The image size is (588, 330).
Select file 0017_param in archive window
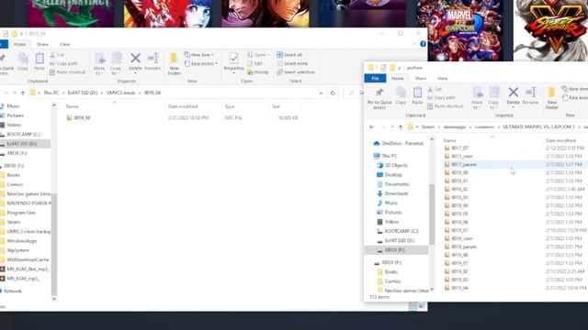click(464, 165)
